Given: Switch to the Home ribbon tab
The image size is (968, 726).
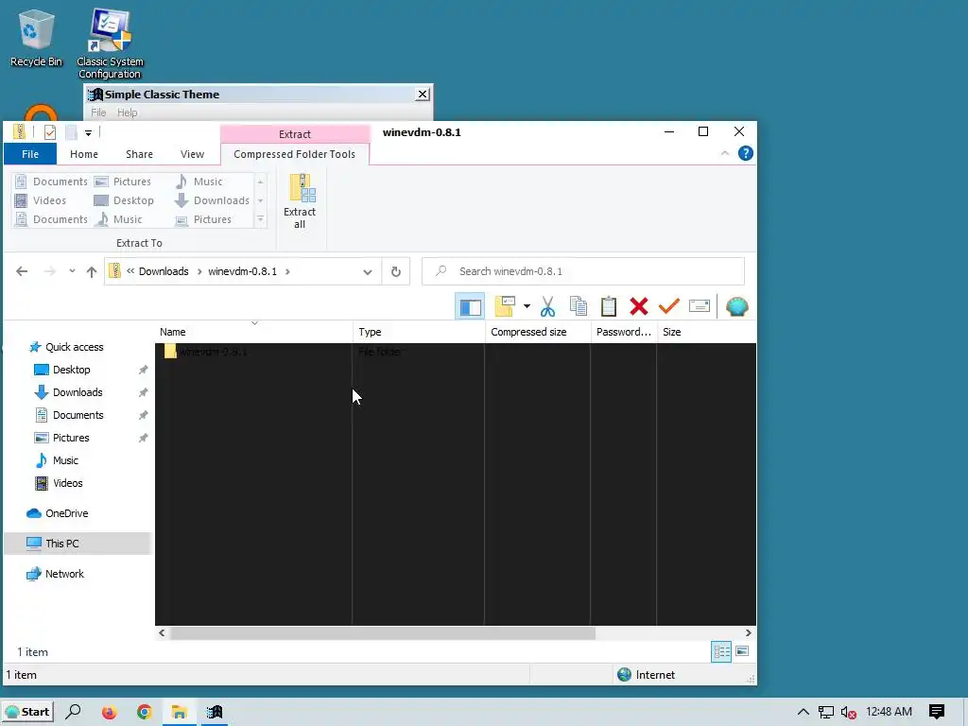Looking at the screenshot, I should (84, 154).
